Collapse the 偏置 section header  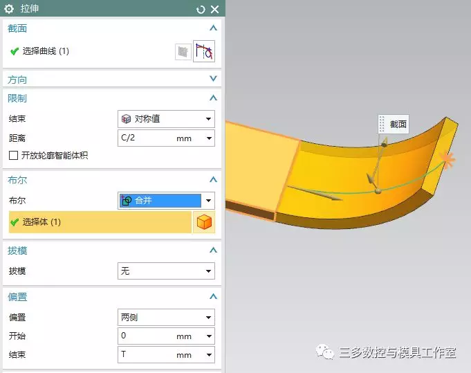tap(213, 297)
